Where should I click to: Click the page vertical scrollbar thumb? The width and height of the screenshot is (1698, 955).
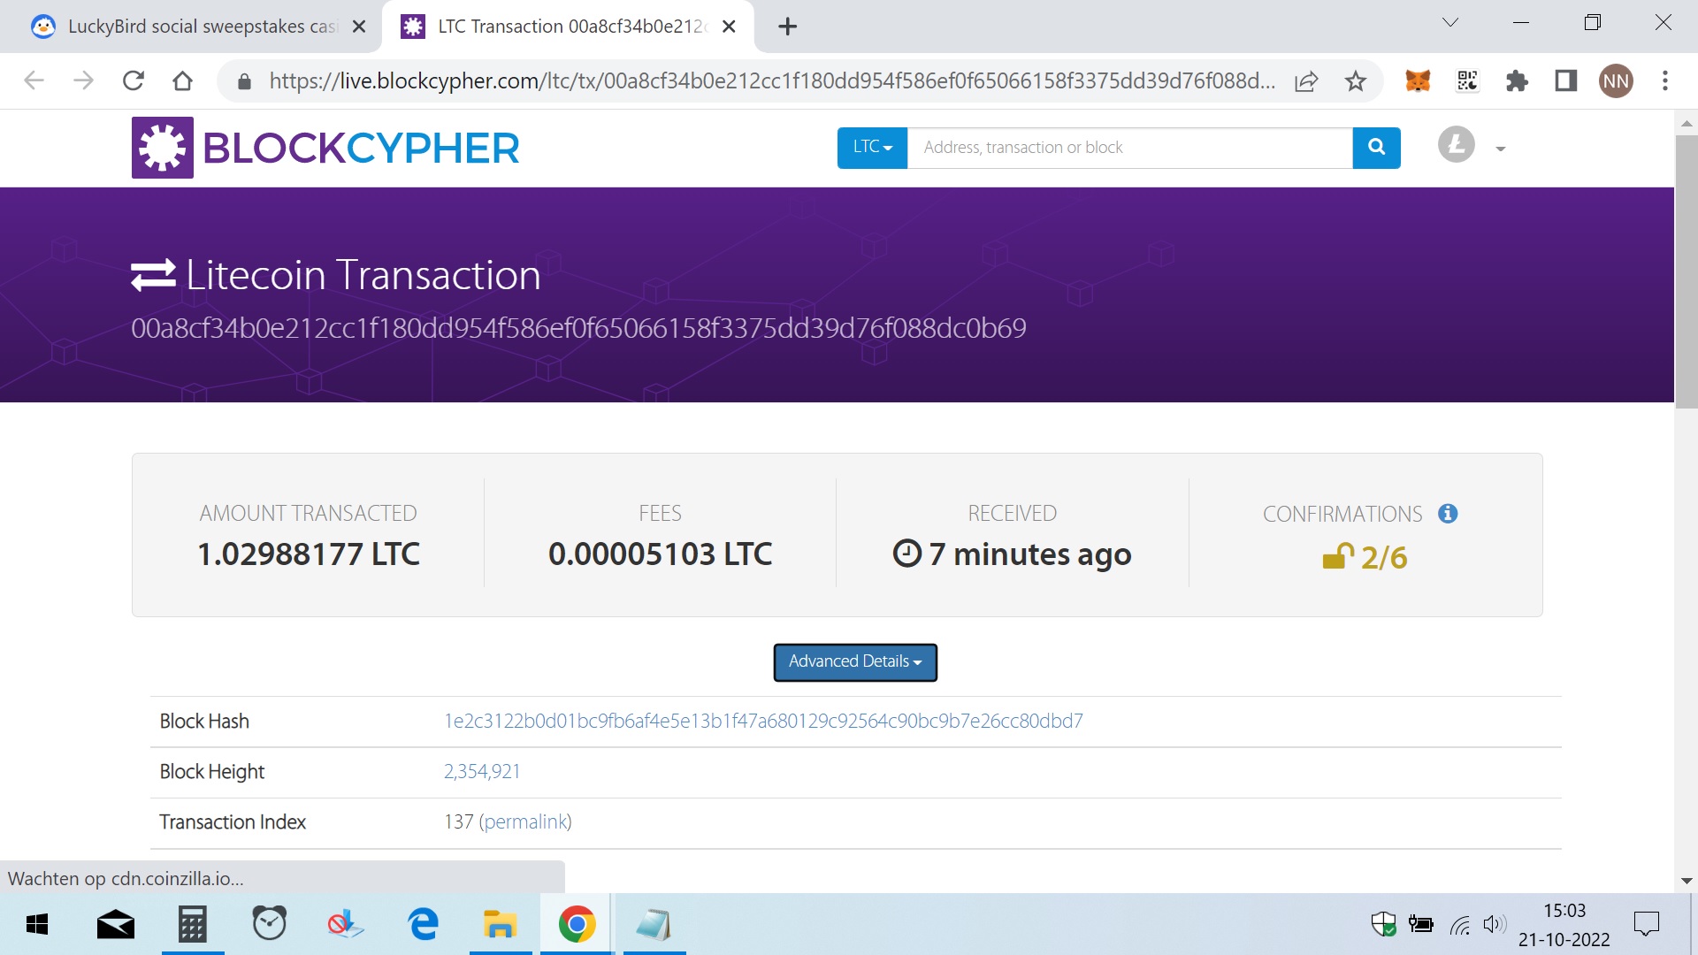1686,270
